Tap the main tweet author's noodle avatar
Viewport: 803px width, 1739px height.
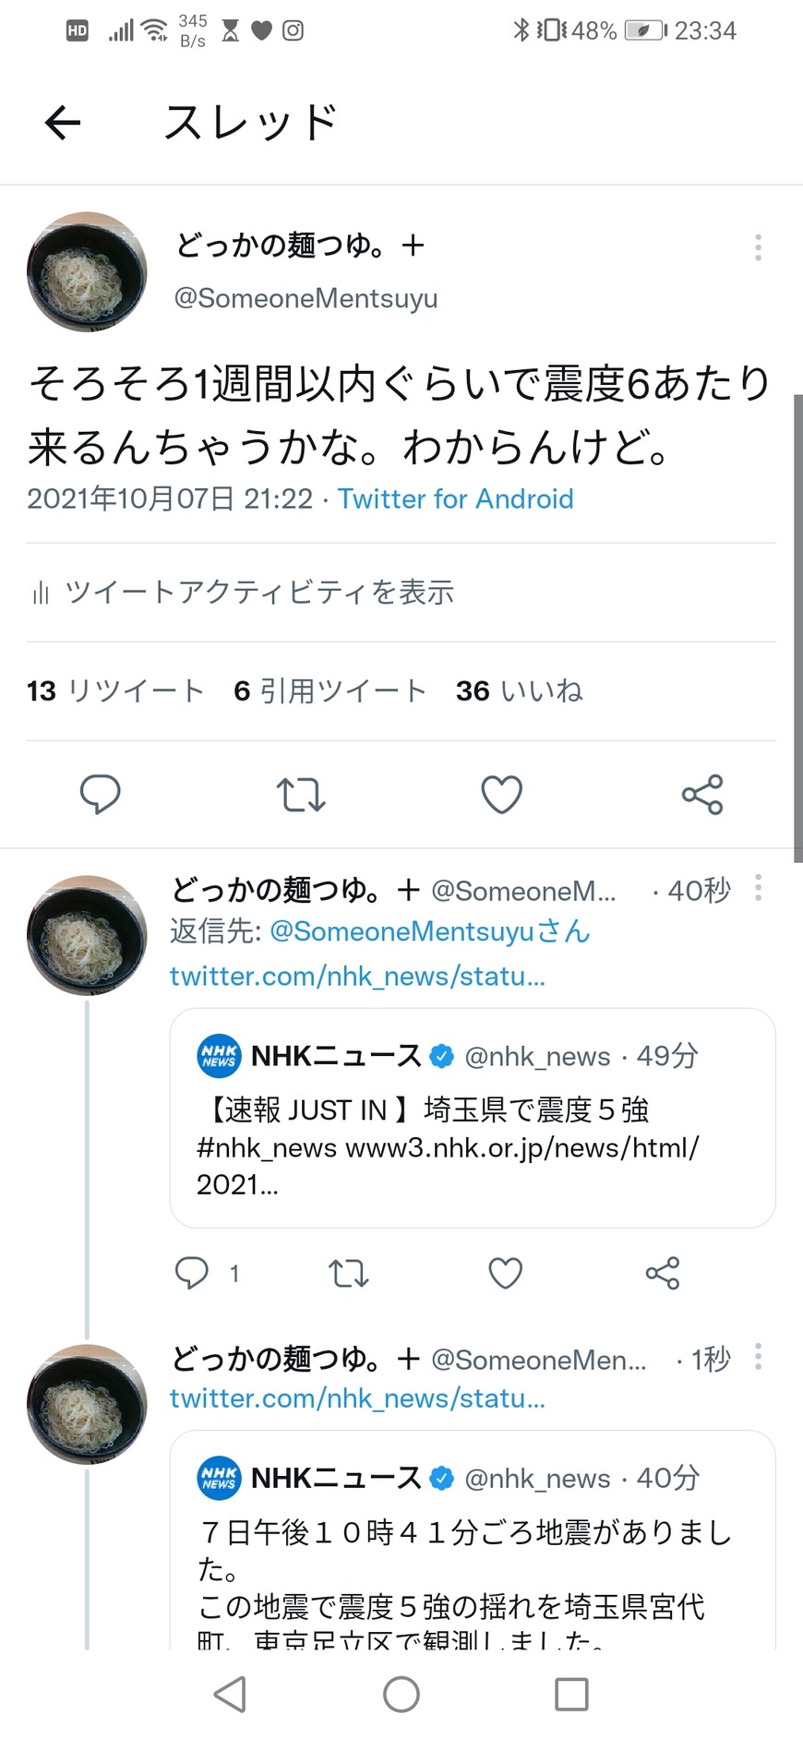(x=87, y=272)
